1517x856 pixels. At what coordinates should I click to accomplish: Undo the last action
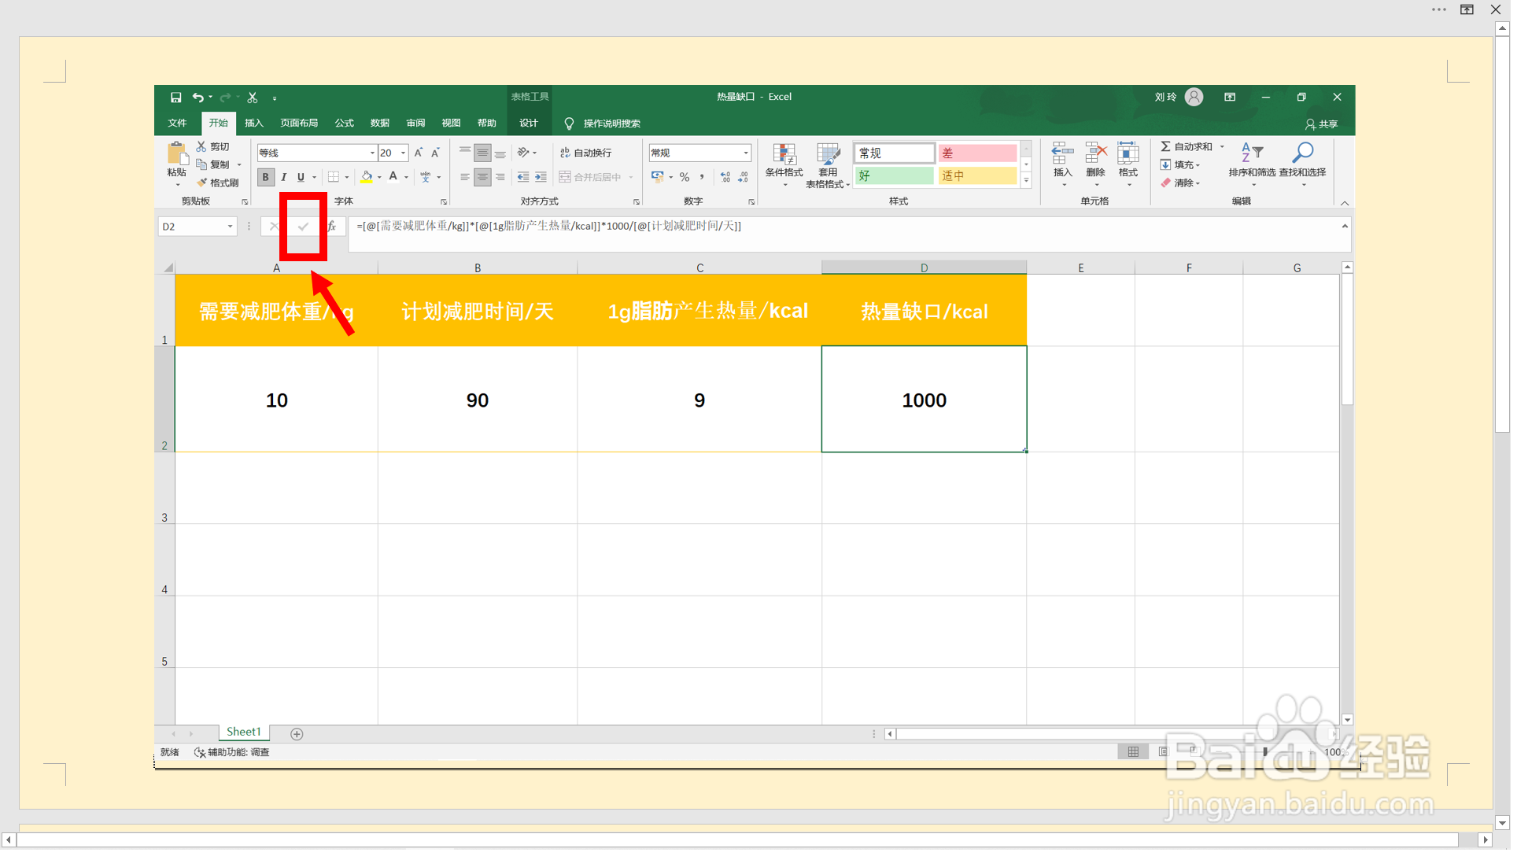pyautogui.click(x=198, y=98)
